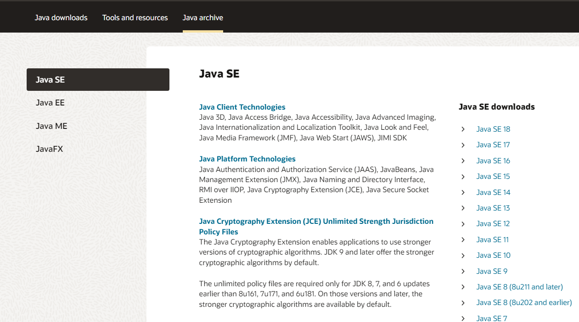The height and width of the screenshot is (322, 579).
Task: Switch to Tools and resources tab
Action: pos(135,18)
